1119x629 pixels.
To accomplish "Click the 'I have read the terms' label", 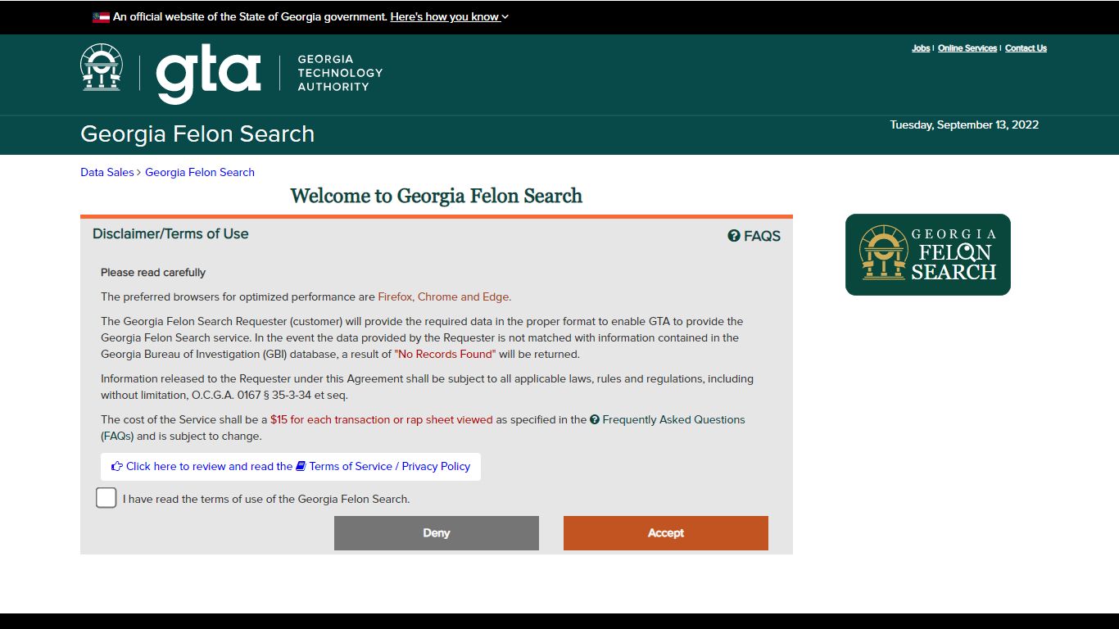I will click(266, 499).
